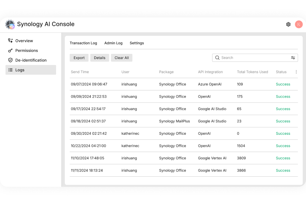The width and height of the screenshot is (306, 204).
Task: Select the 09/17/2024 22:54:17 log row
Action: click(x=184, y=109)
